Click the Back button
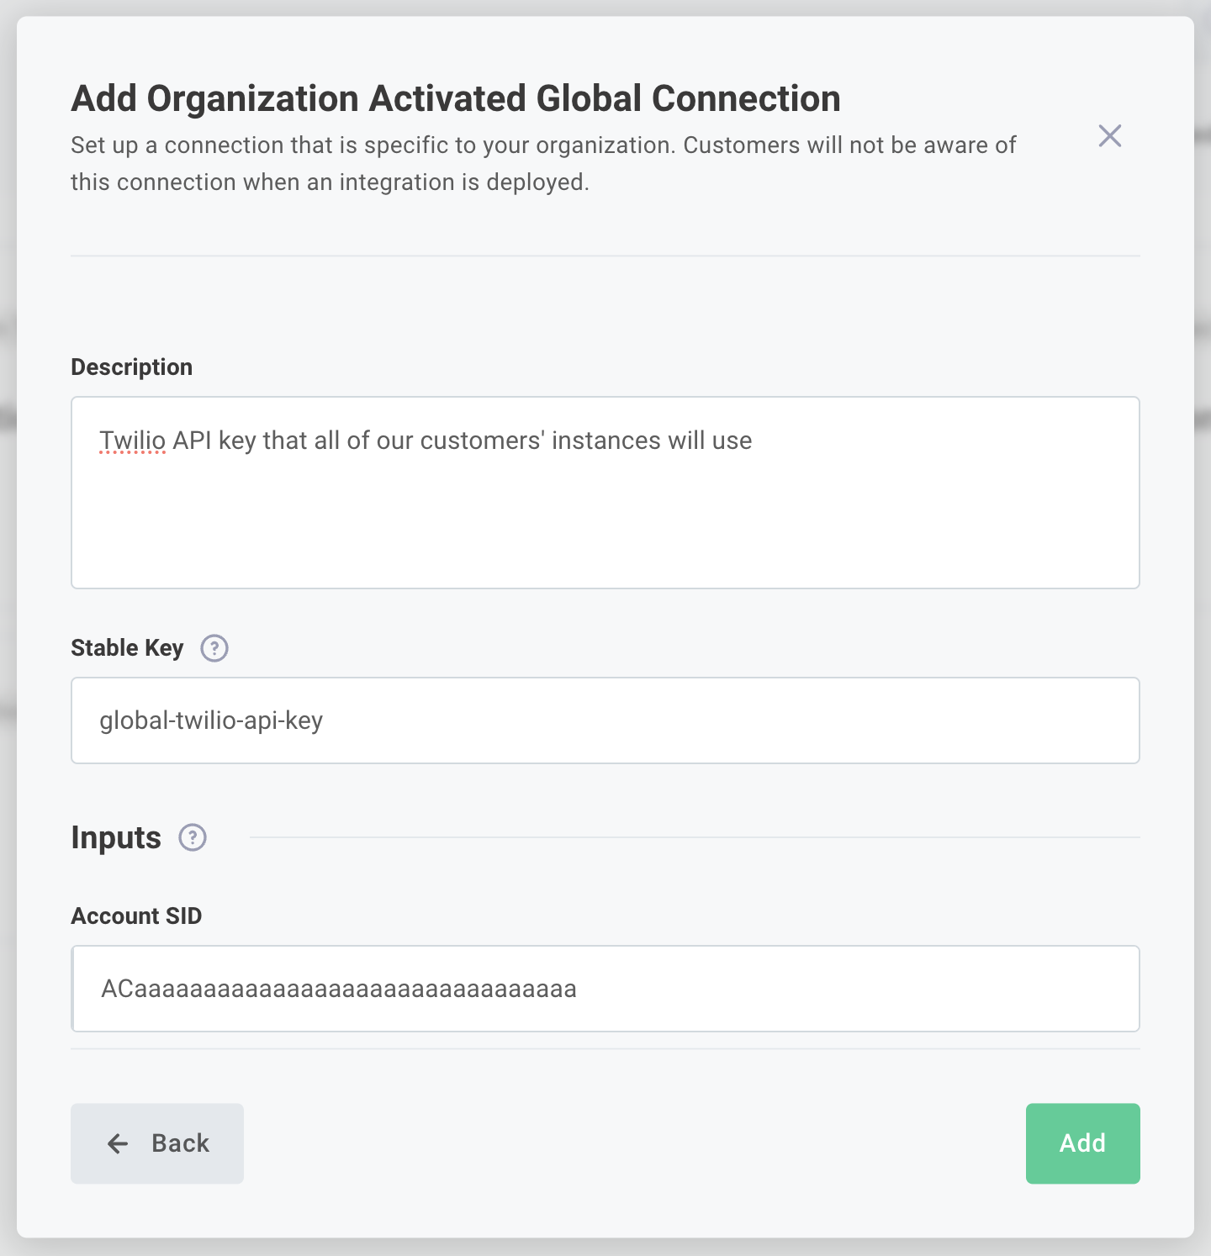Viewport: 1211px width, 1256px height. (x=156, y=1143)
